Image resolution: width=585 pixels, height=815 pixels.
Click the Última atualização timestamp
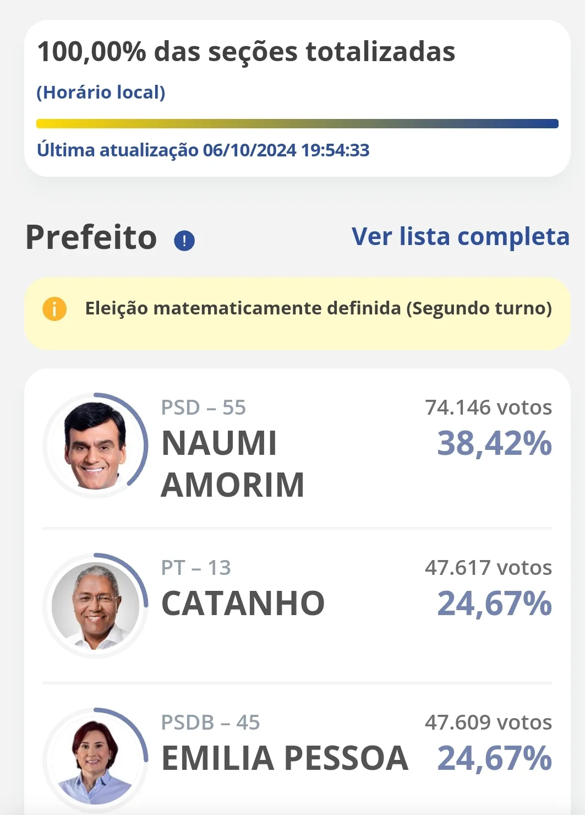click(x=203, y=150)
